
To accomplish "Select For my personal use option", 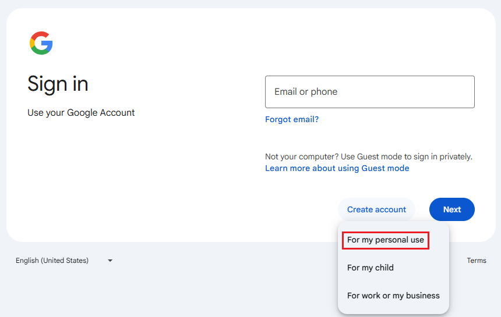I will click(386, 240).
